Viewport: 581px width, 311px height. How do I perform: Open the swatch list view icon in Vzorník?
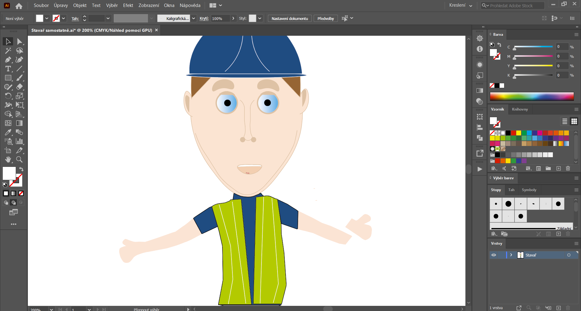564,121
